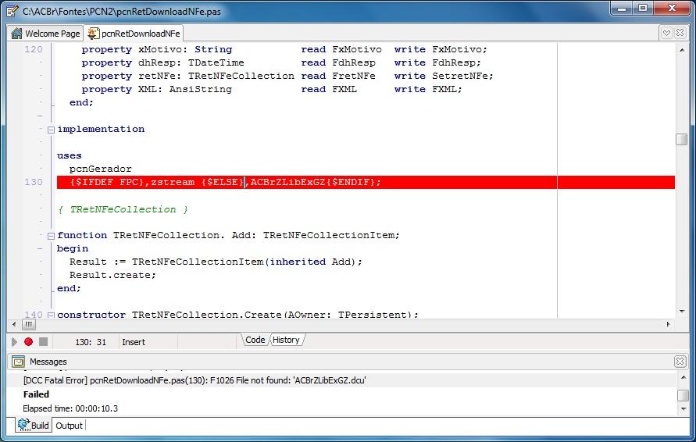Click the pcnRetDownloadNFe unit file icon
The height and width of the screenshot is (442, 696).
tap(93, 34)
